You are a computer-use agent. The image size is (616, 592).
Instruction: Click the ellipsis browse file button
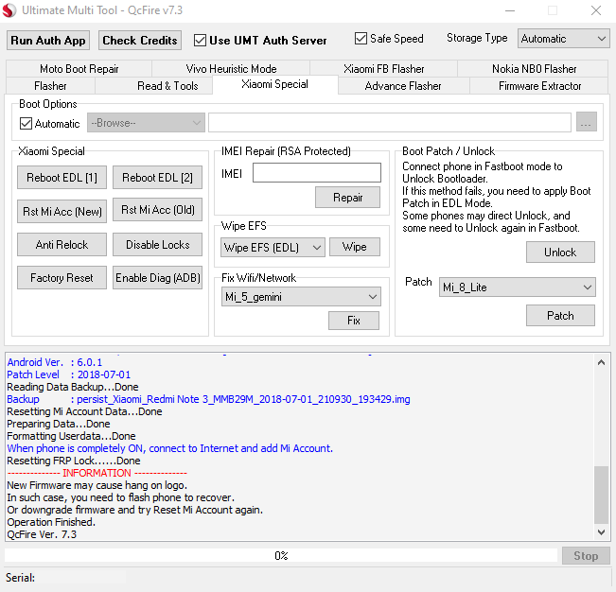(586, 122)
